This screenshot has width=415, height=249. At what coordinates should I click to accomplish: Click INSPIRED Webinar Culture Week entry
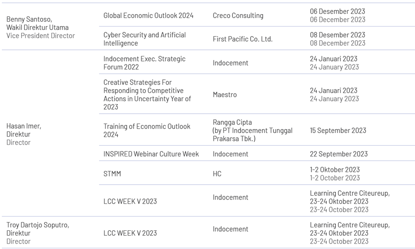point(151,154)
